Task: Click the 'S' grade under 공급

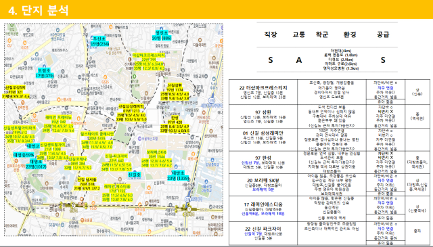Action: (383, 60)
